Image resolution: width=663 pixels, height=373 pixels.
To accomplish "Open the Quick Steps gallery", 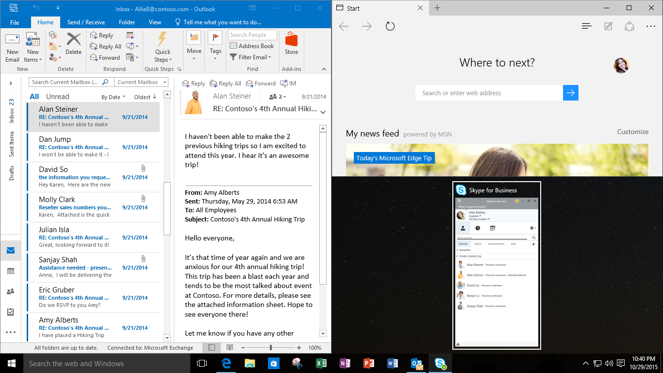I will tap(163, 48).
